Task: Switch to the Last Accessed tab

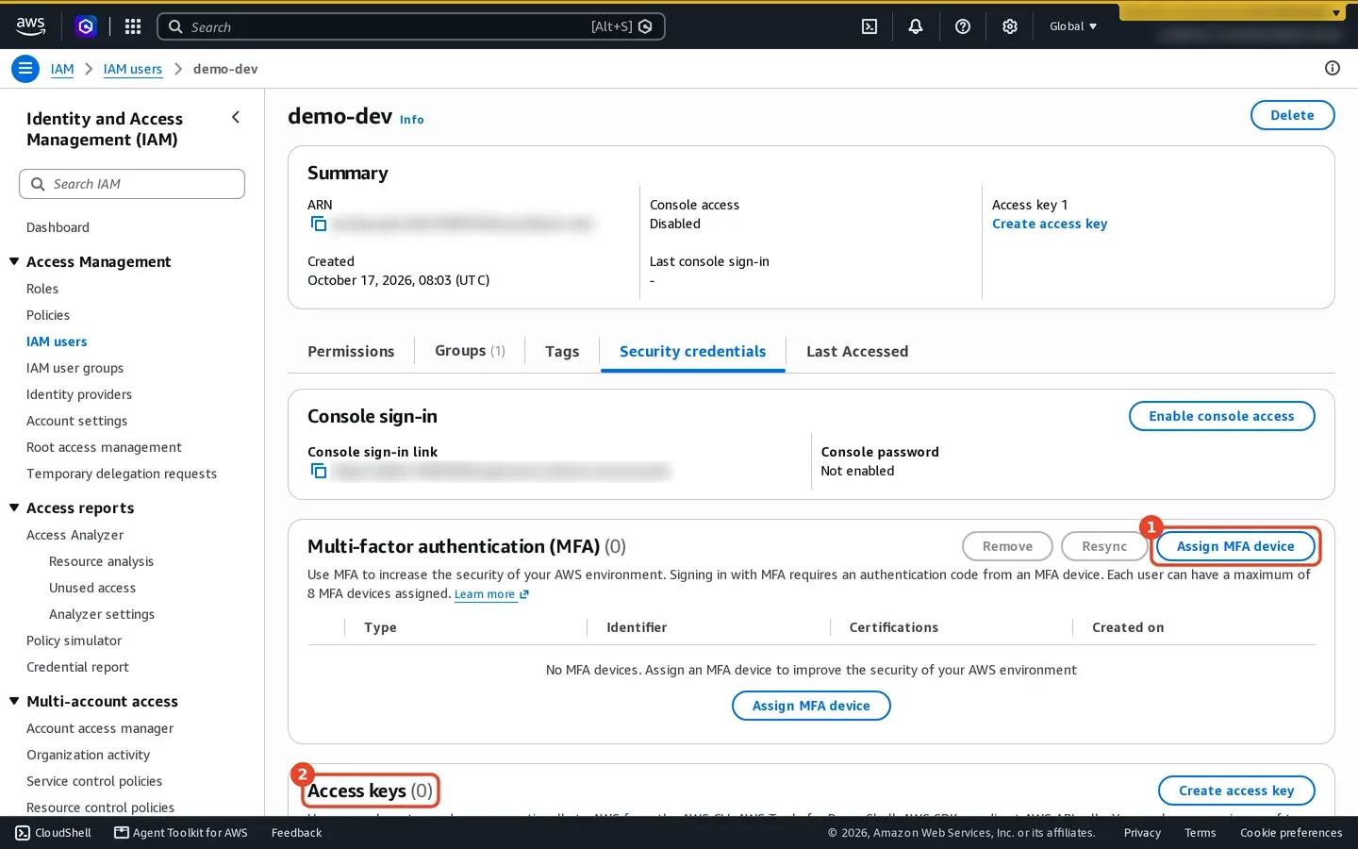Action: [857, 351]
